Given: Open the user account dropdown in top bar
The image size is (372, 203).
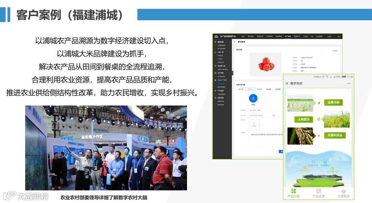Looking at the screenshot, I should [x=330, y=36].
